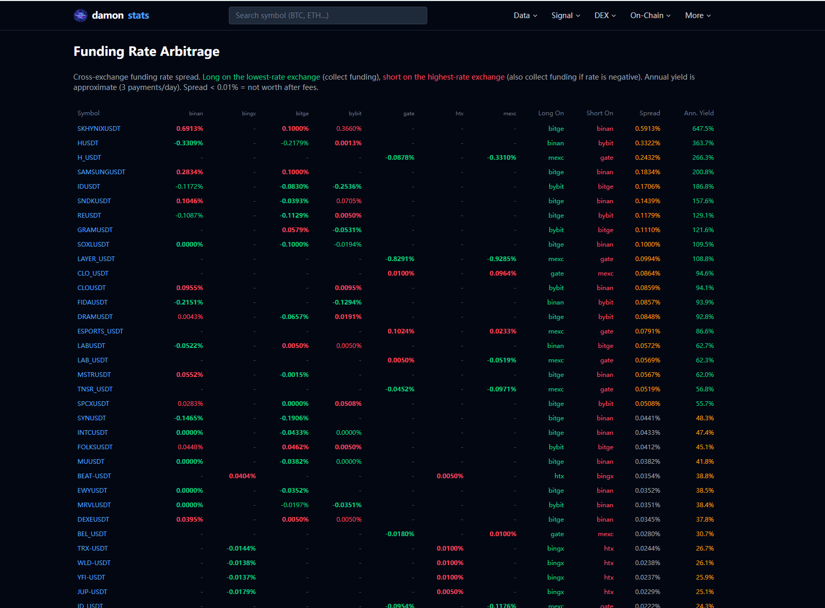Open the Signal dropdown menu

(x=566, y=16)
